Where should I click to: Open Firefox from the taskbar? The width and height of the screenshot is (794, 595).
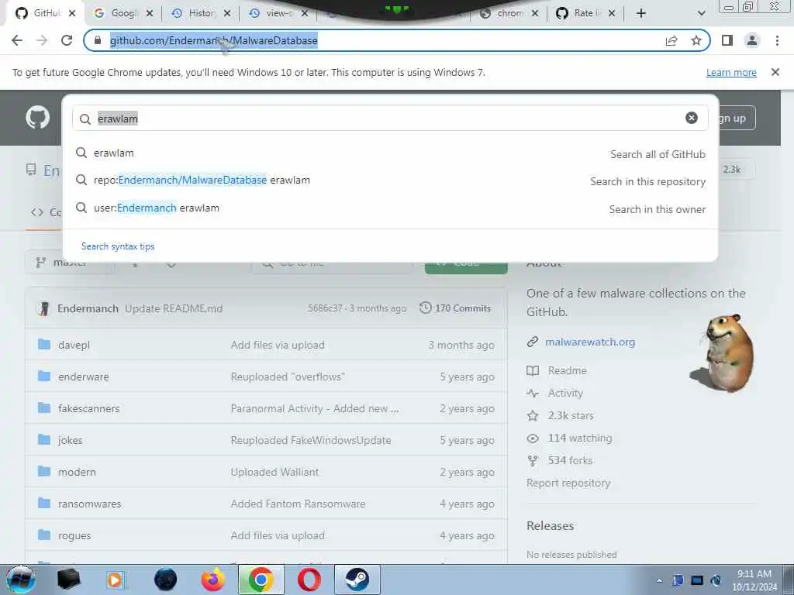point(213,580)
